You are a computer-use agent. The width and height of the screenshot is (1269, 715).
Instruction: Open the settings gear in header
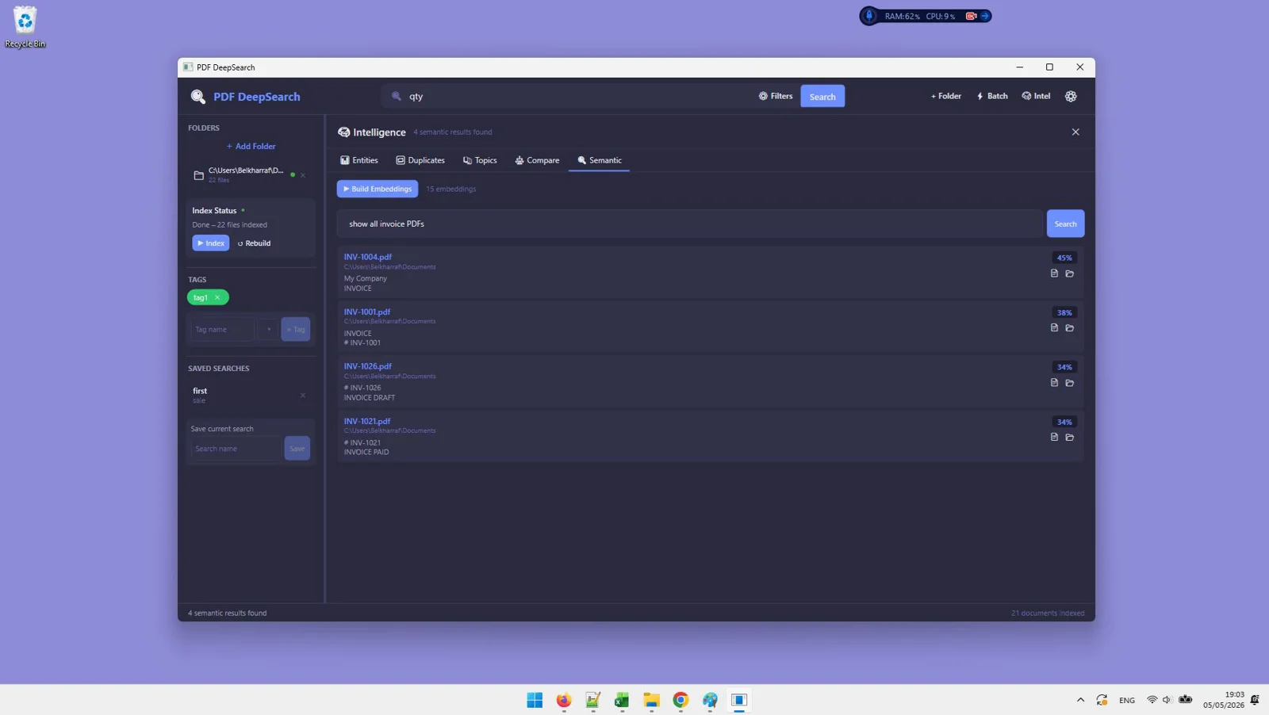click(1071, 97)
